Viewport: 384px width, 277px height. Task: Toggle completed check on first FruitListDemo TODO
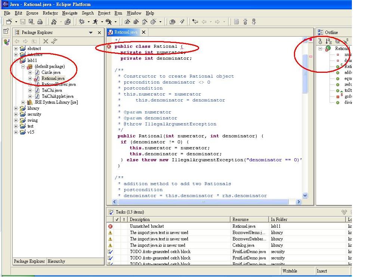[117, 252]
